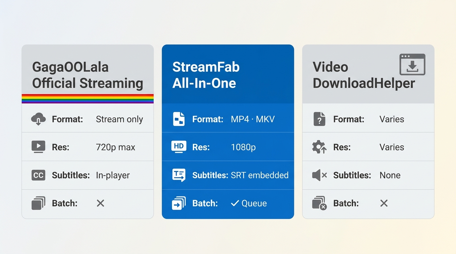Click the play screen icon beside 720p max

click(38, 147)
